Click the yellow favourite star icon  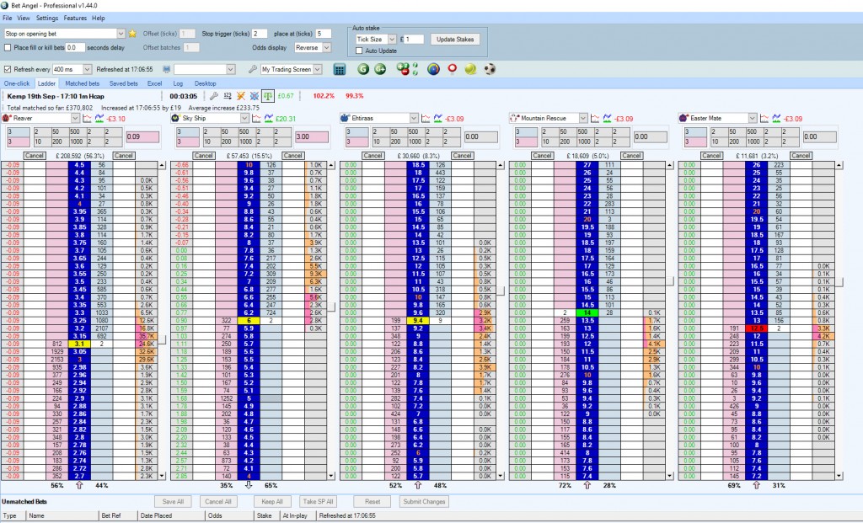(132, 34)
